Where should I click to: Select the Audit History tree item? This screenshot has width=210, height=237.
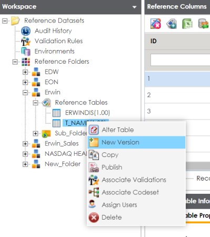coord(53,31)
